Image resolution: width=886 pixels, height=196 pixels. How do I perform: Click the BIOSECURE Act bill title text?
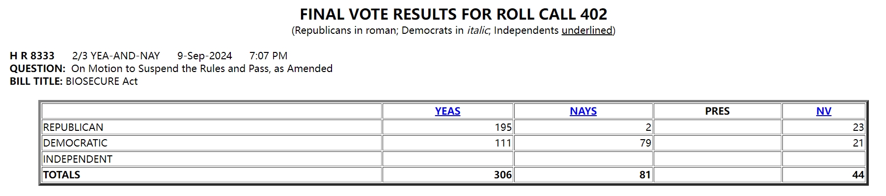(102, 81)
